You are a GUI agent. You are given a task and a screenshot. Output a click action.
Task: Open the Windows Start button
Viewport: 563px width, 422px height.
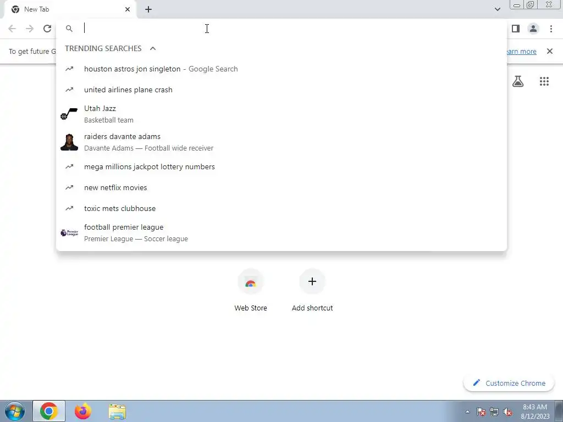point(14,411)
